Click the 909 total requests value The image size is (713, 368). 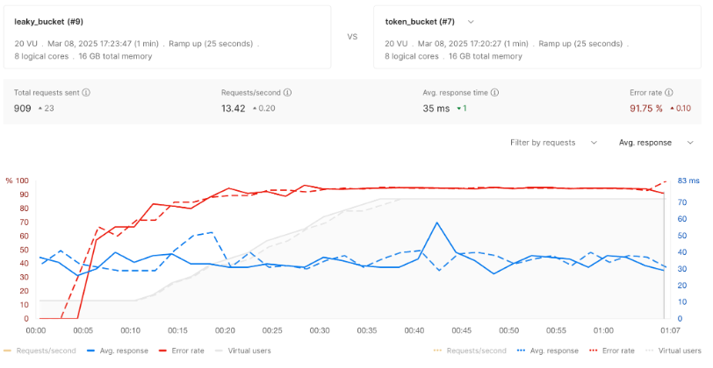pyautogui.click(x=23, y=108)
